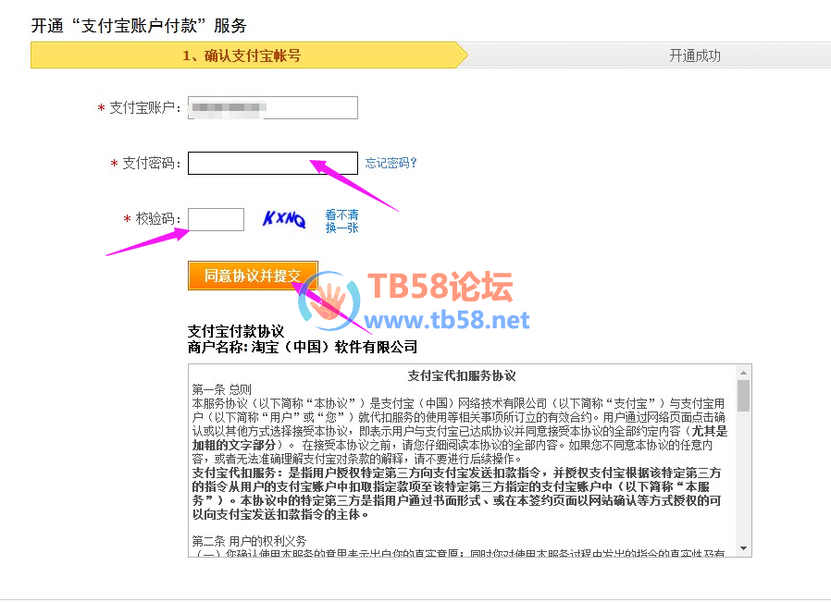Click the 校验码 verification code box

click(x=217, y=219)
